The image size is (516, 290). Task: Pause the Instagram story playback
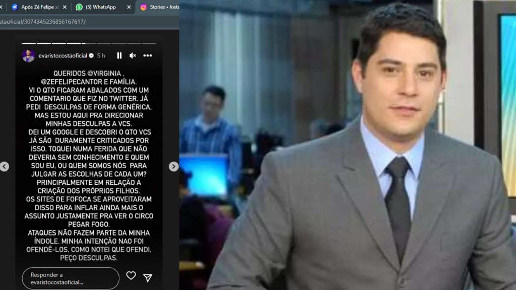[119, 55]
